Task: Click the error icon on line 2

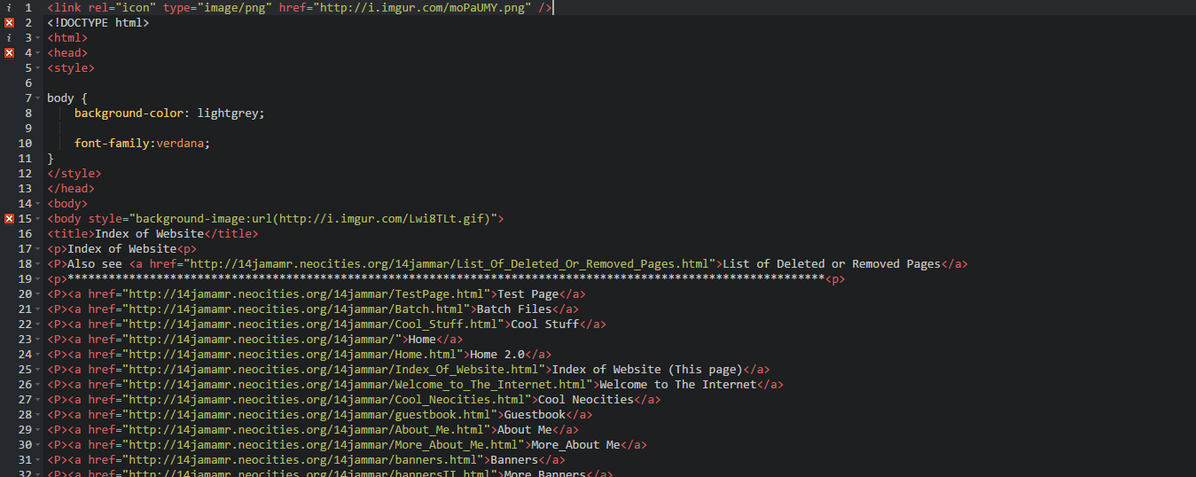Action: [x=9, y=22]
